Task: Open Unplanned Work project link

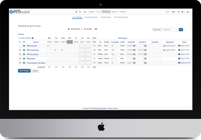Action: coord(185,63)
